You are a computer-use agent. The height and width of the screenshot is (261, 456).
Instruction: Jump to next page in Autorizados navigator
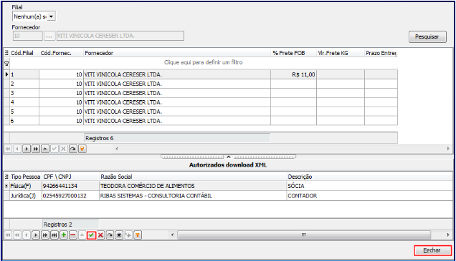(45, 235)
